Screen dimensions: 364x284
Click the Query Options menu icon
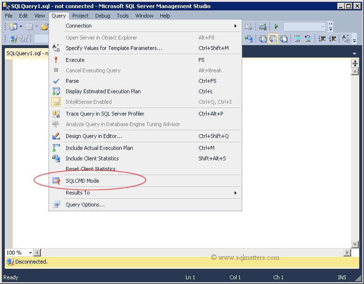click(56, 205)
